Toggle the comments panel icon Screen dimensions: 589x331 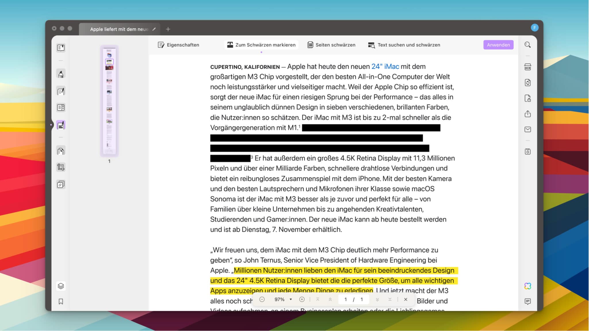[x=527, y=301]
